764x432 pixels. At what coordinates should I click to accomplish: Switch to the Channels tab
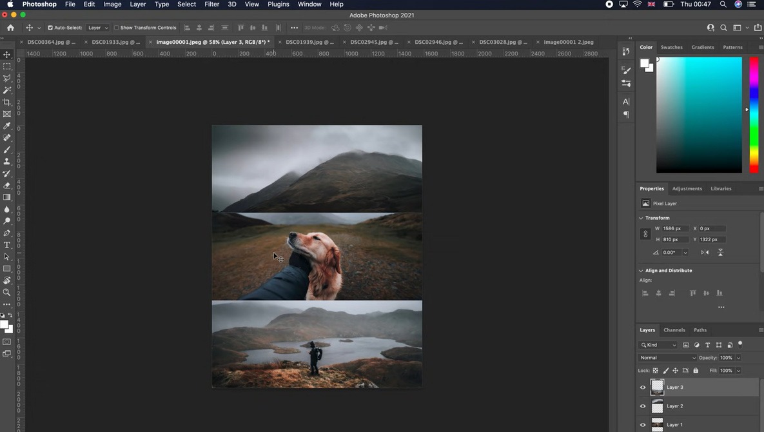click(x=674, y=330)
